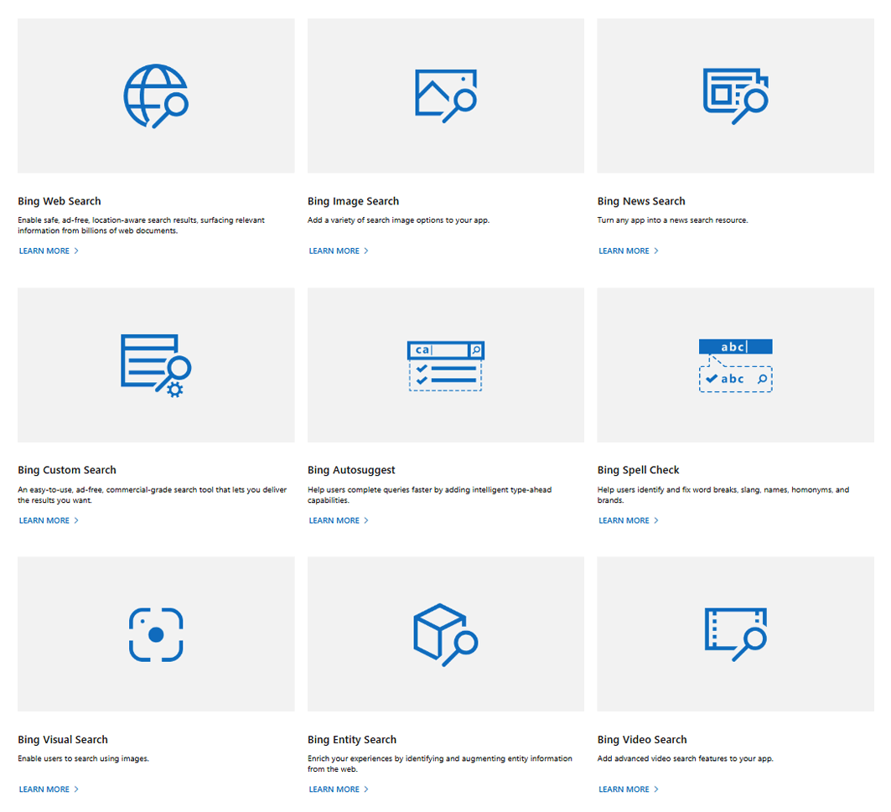Screen dimensions: 891x812
Task: Click the Bing Visual Search camera focus icon
Action: [x=156, y=634]
